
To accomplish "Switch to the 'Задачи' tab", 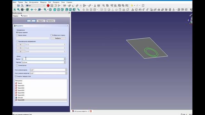I will pyautogui.click(x=24, y=16).
